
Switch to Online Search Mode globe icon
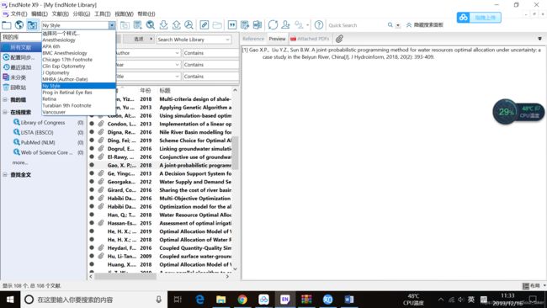[x=19, y=25]
